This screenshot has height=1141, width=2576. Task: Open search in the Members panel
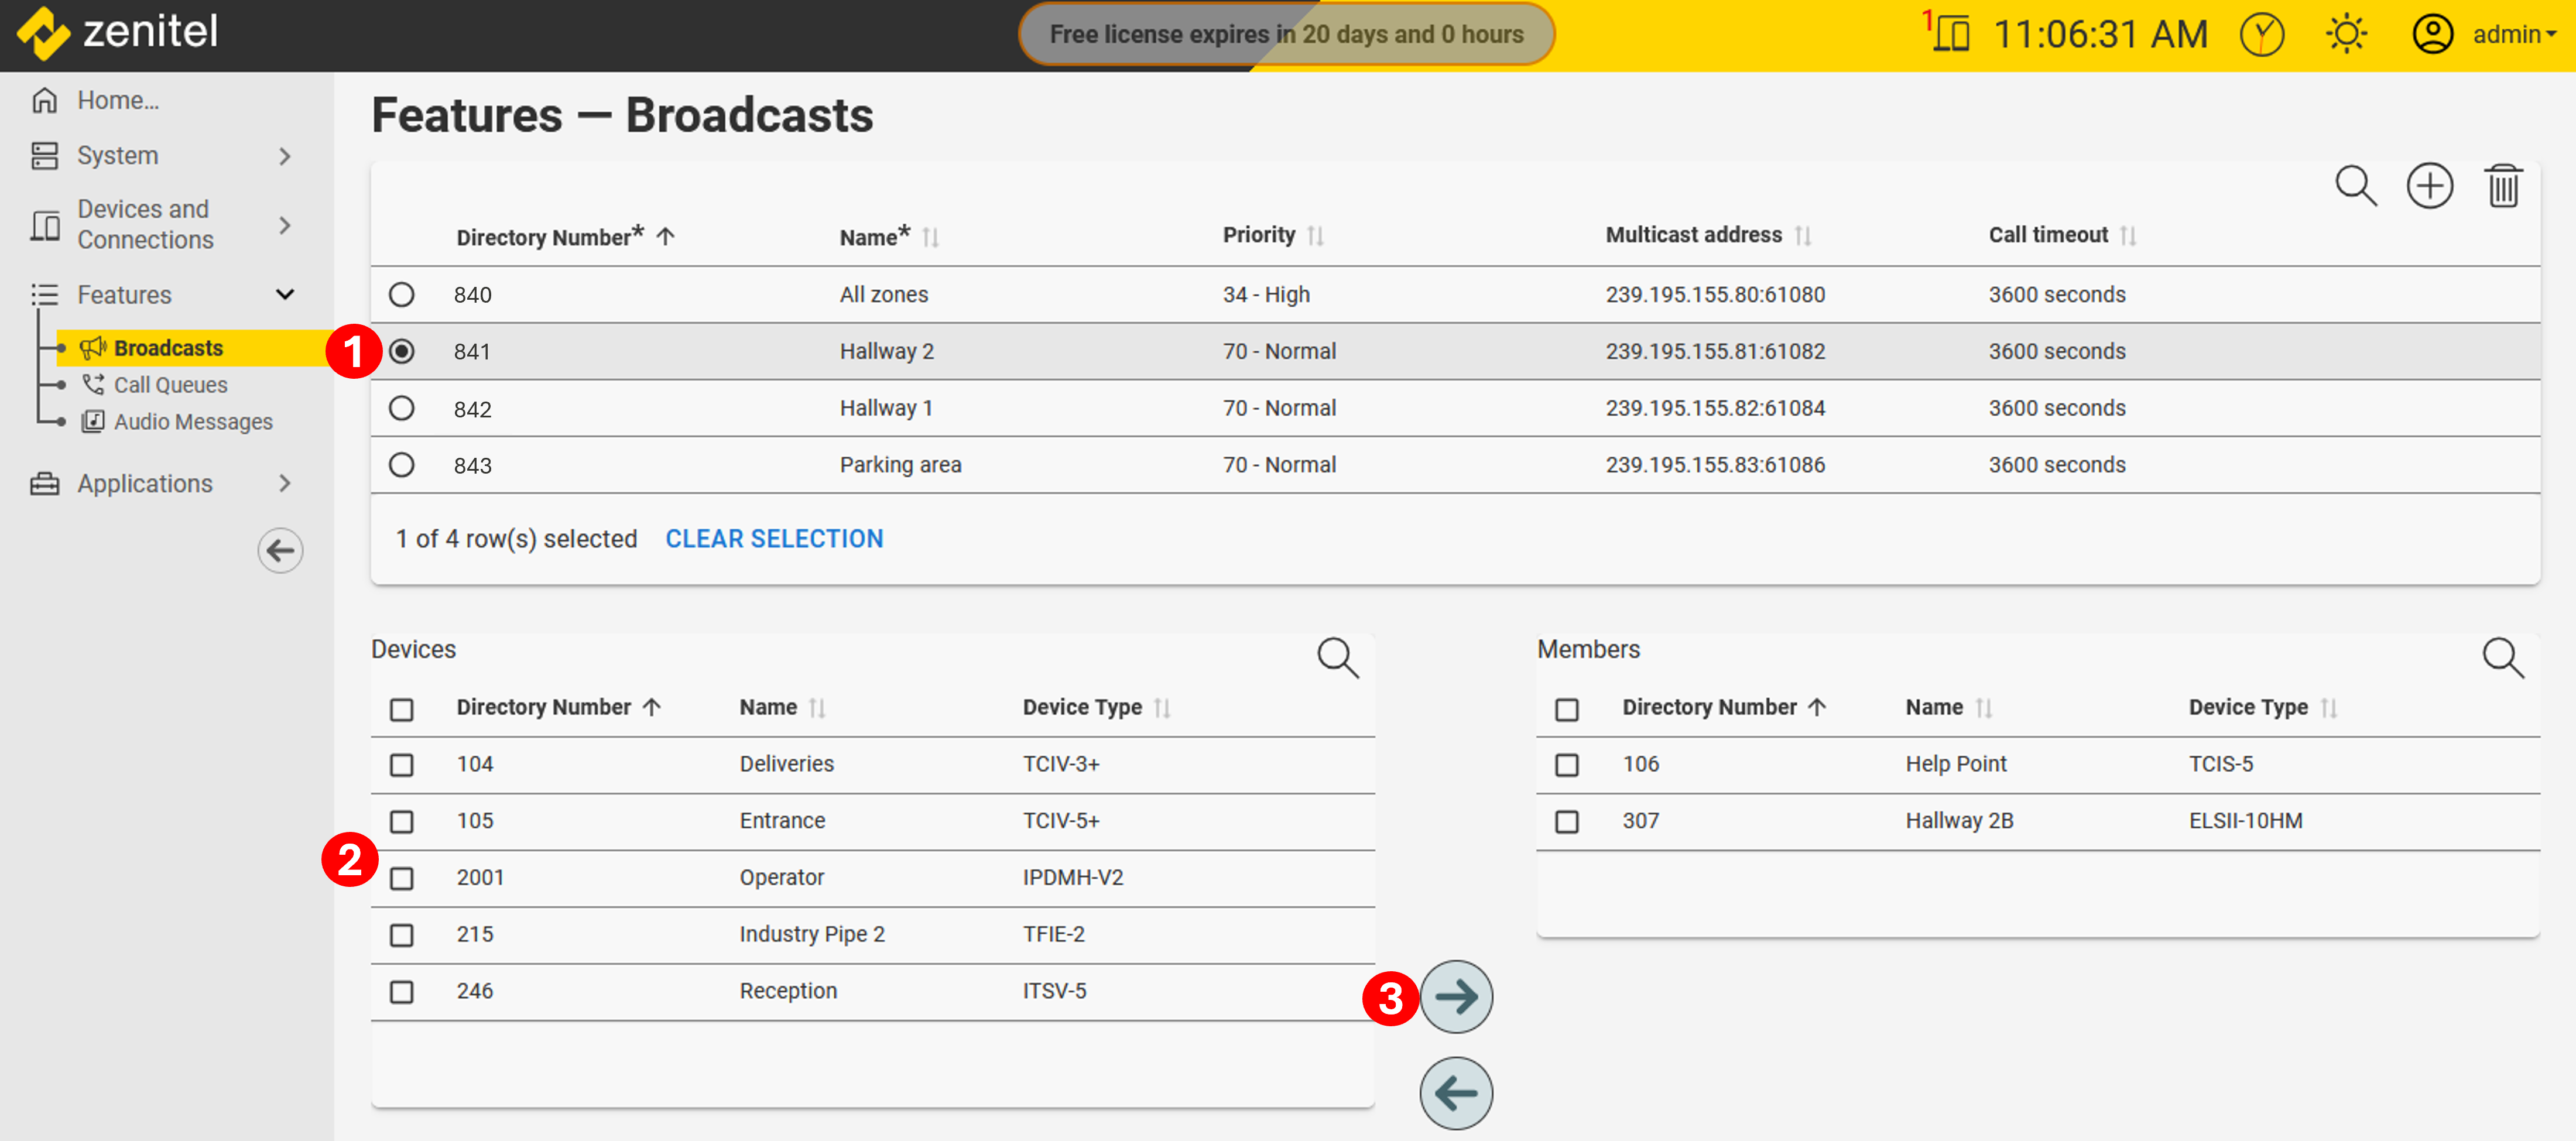point(2502,658)
